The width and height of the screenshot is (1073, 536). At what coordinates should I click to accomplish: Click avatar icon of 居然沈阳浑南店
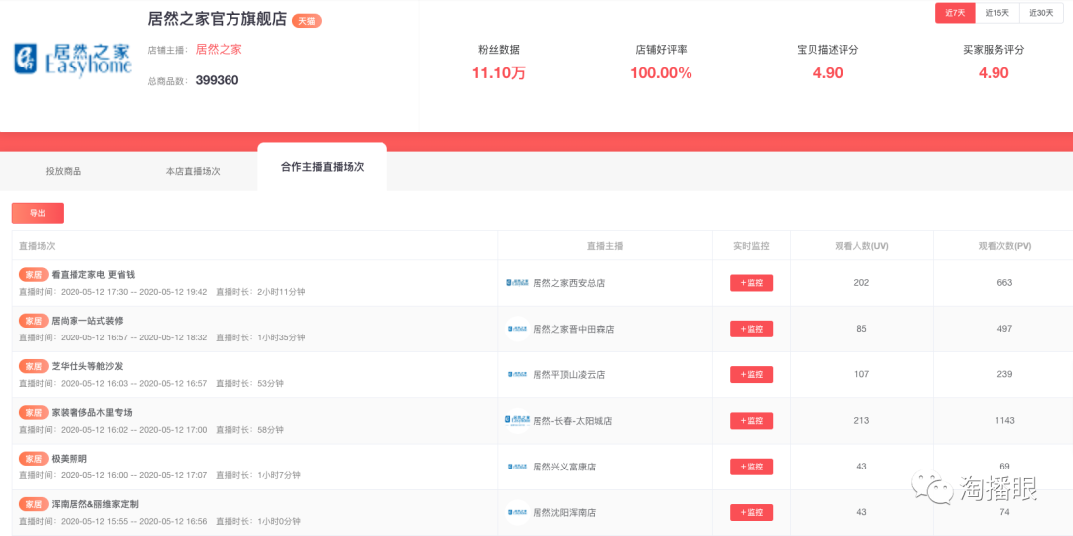click(x=517, y=512)
